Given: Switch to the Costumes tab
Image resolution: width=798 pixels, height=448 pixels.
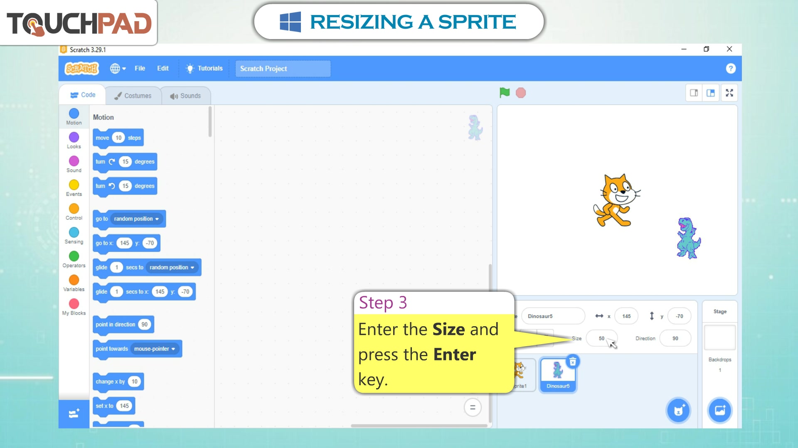Looking at the screenshot, I should (133, 96).
